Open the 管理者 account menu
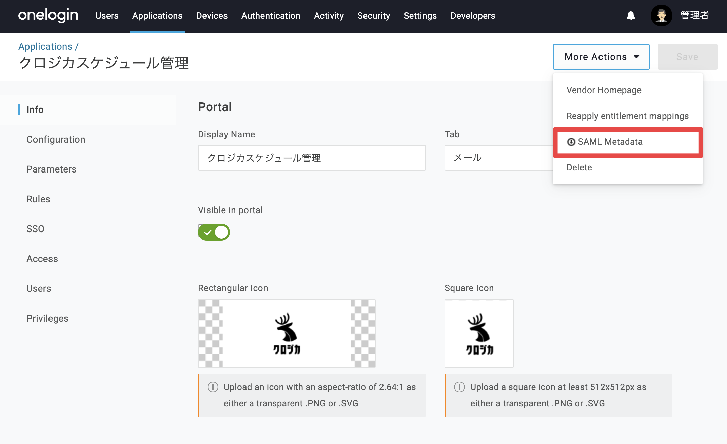Viewport: 727px width, 444px height. (694, 16)
